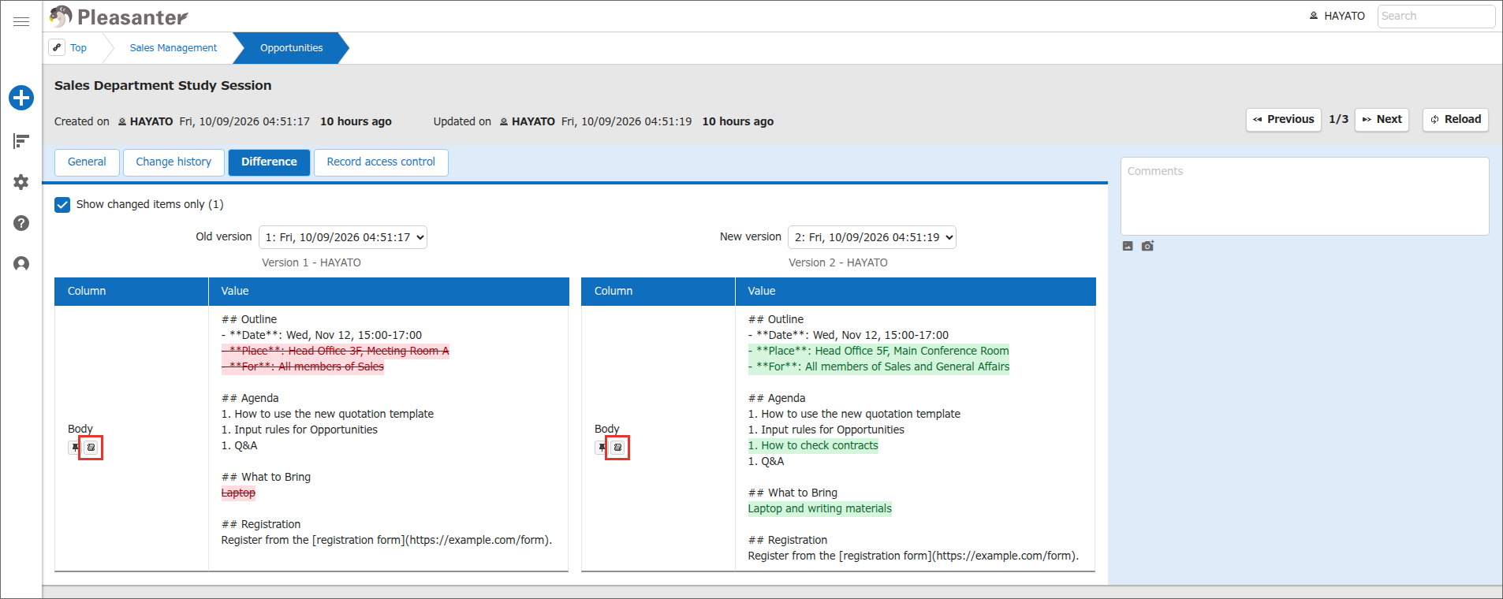This screenshot has width=1503, height=599.
Task: Click the insert image icon below Comments
Action: pos(1128,246)
